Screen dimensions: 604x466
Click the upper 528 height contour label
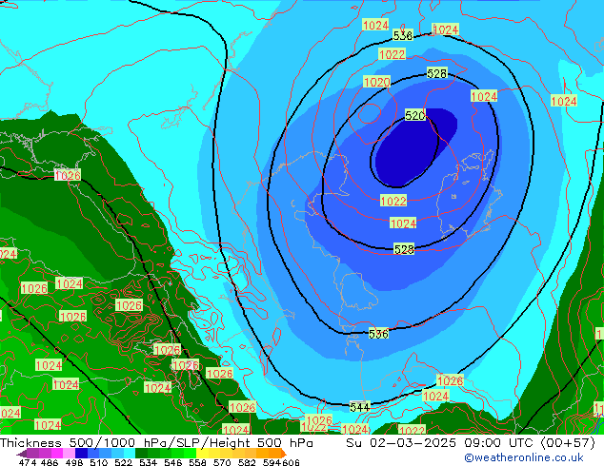pyautogui.click(x=436, y=73)
